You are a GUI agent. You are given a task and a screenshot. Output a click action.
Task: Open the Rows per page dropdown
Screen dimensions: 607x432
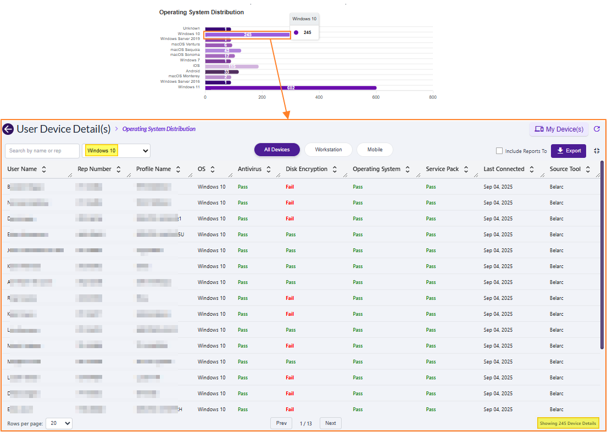pos(59,423)
